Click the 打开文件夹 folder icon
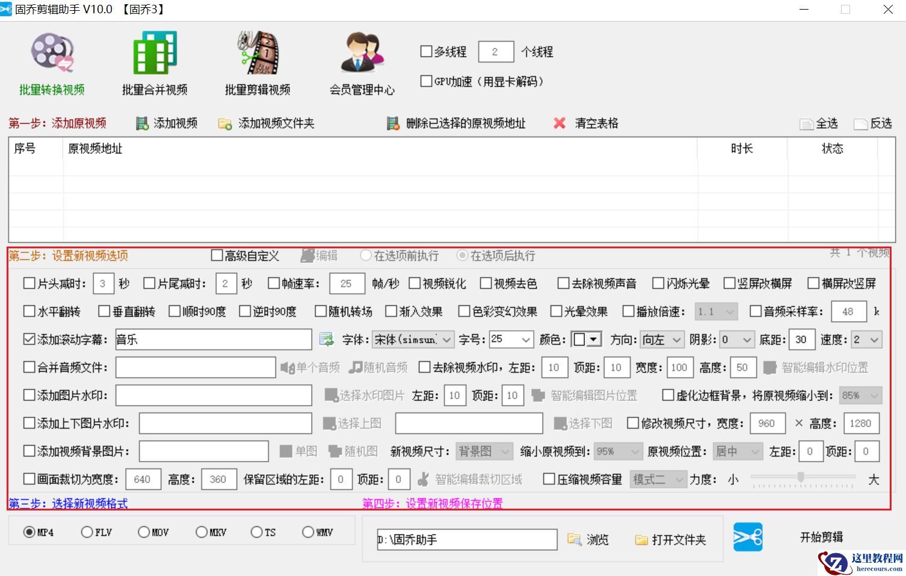The width and height of the screenshot is (906, 576). click(x=642, y=539)
